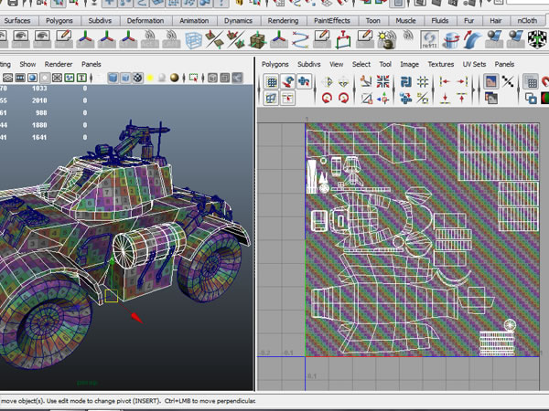
Task: Switch to the Dynamics shelf tab
Action: click(239, 21)
